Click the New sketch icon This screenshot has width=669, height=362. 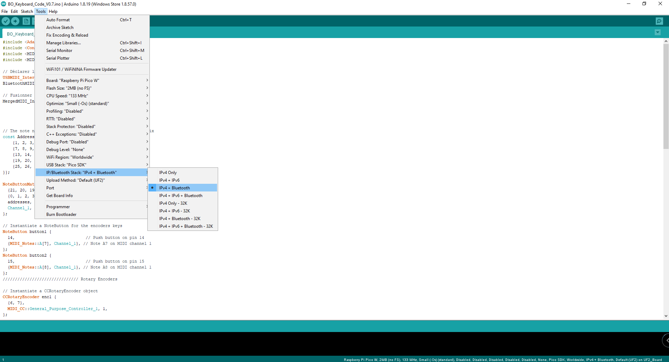click(x=26, y=21)
